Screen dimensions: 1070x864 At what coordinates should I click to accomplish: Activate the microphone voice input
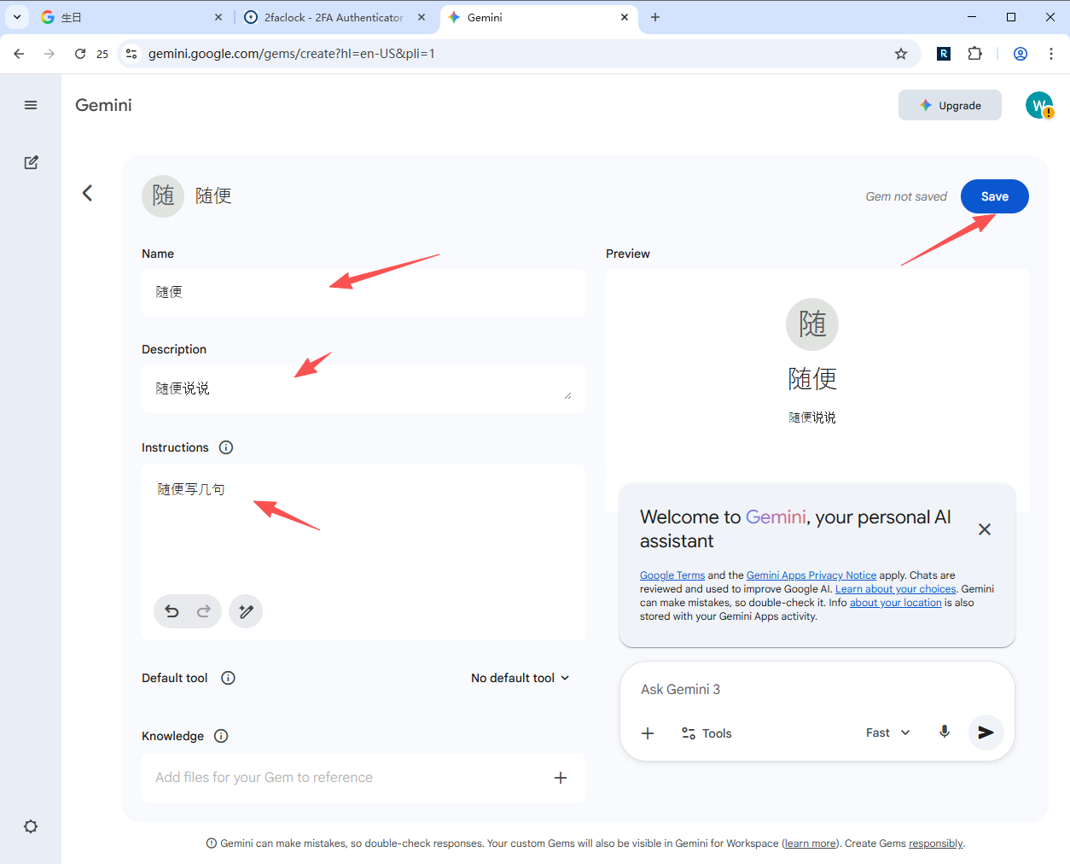point(944,732)
